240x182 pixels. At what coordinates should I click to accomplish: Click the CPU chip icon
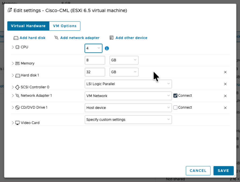pos(17,47)
